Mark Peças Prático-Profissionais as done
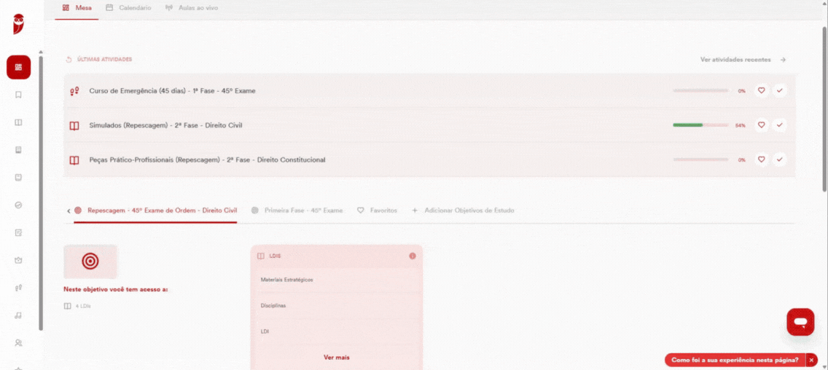 [779, 160]
